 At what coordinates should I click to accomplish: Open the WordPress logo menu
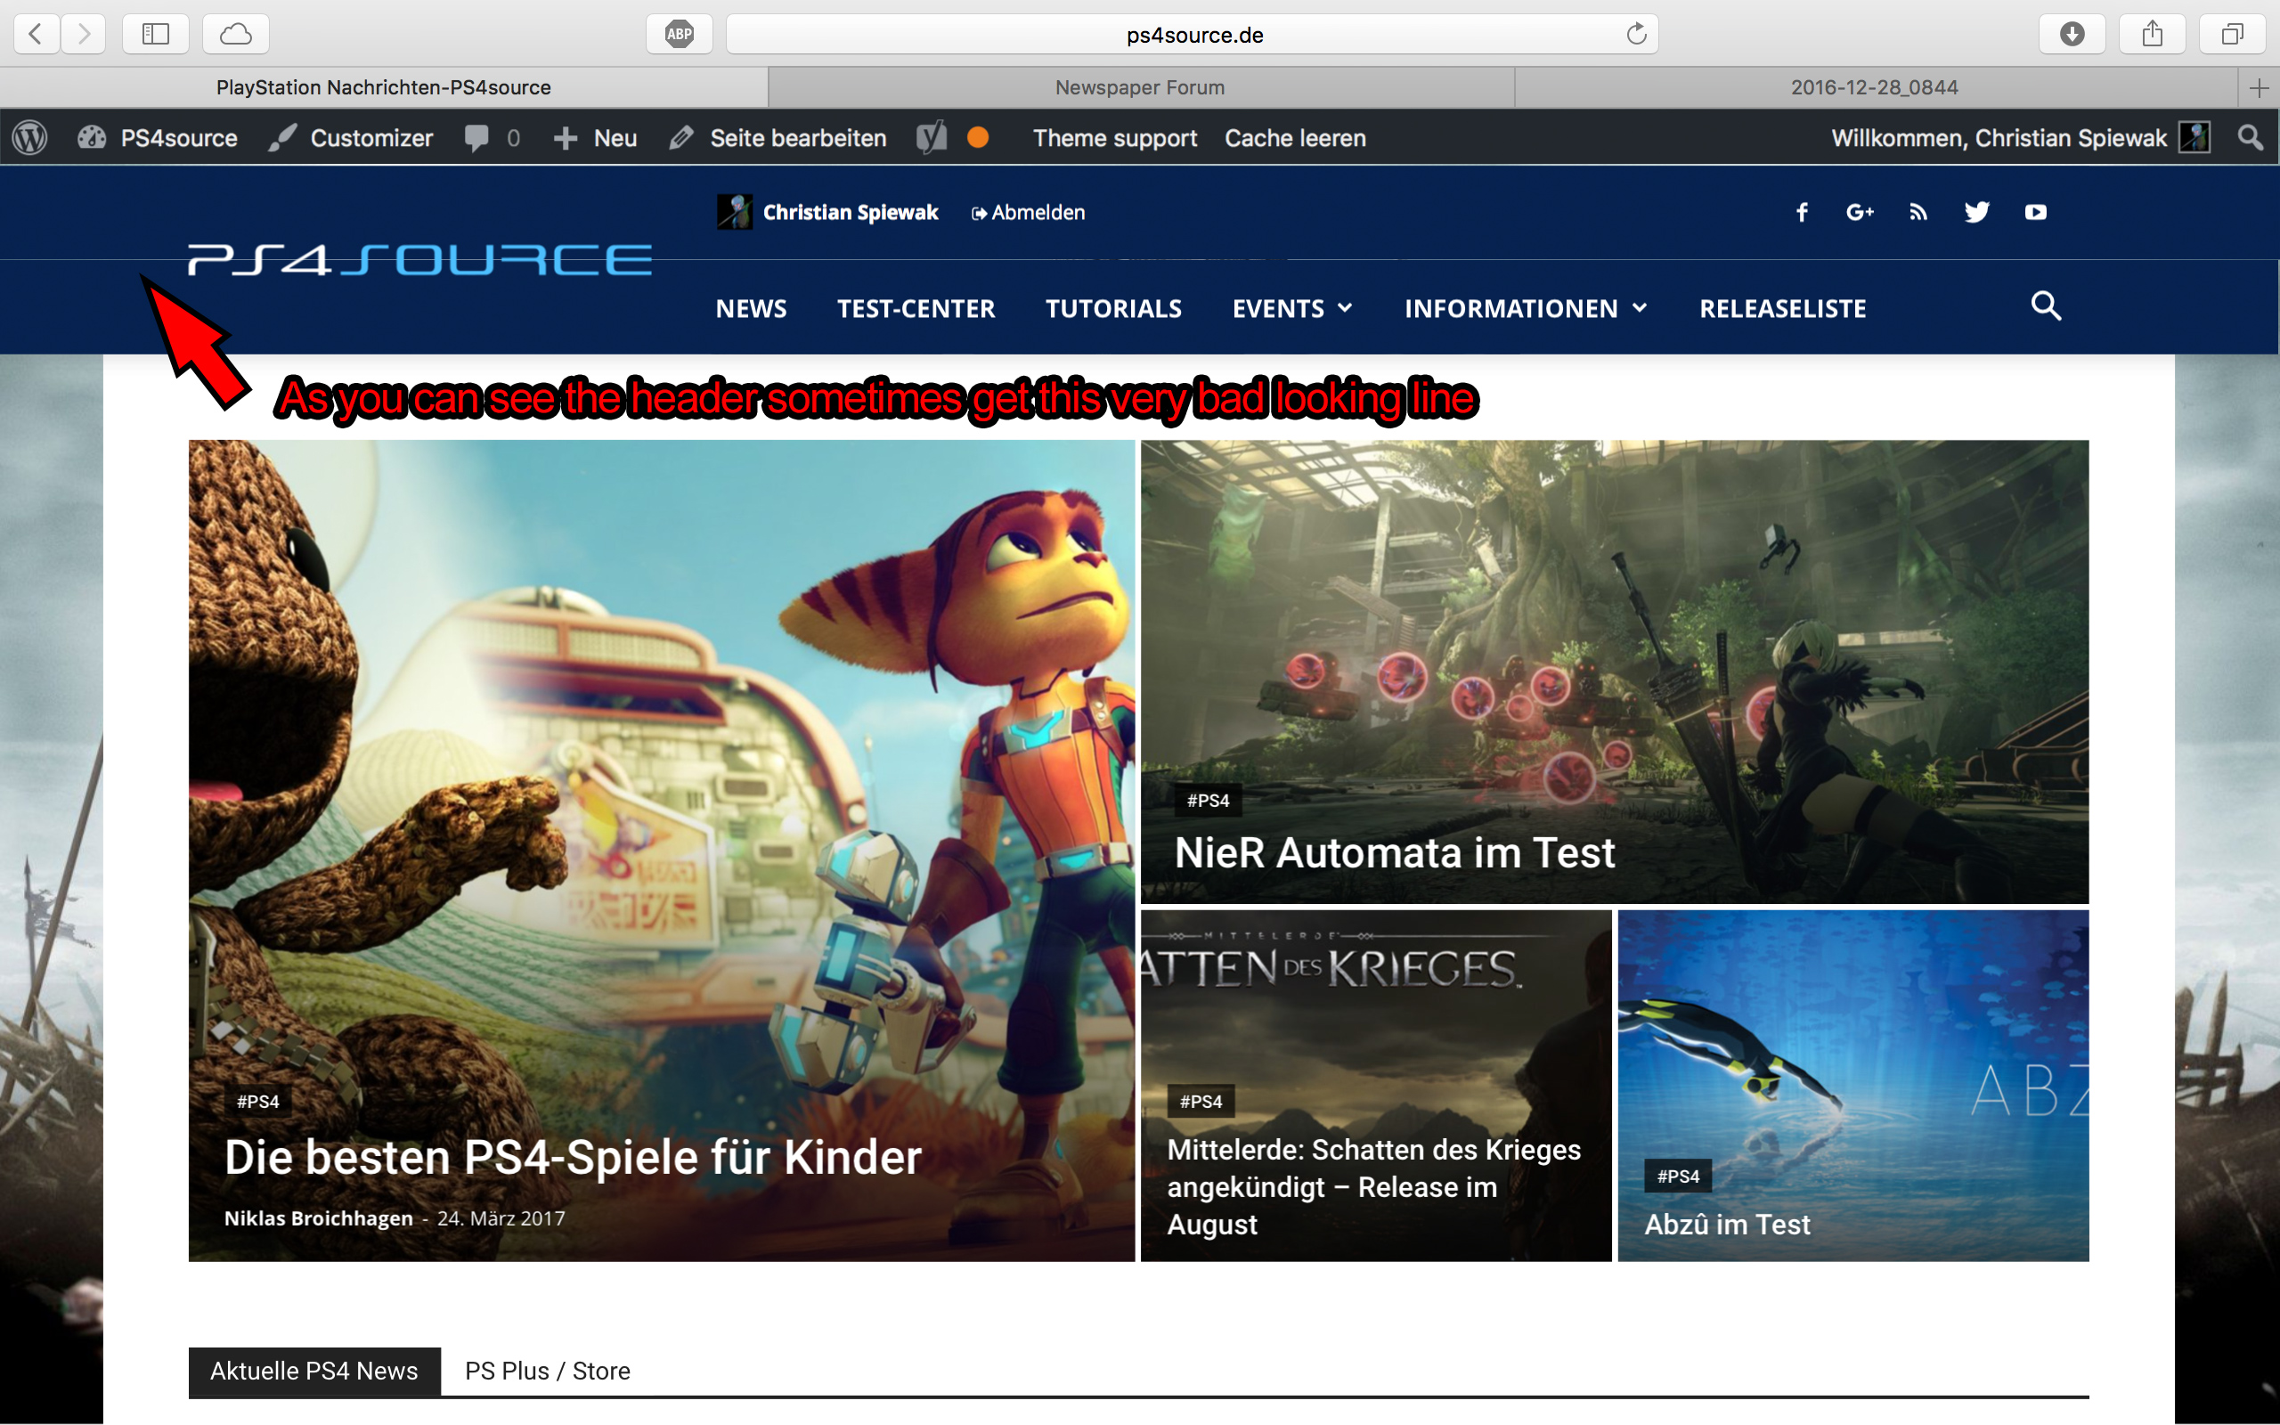tap(30, 137)
